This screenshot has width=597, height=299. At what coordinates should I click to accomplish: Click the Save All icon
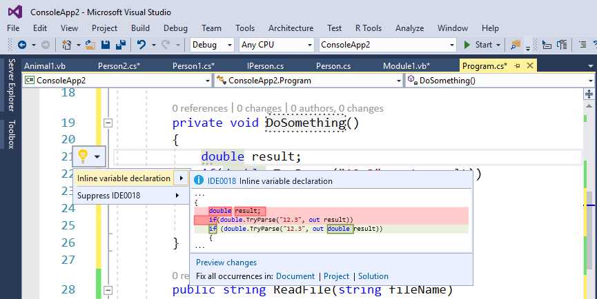click(x=121, y=45)
